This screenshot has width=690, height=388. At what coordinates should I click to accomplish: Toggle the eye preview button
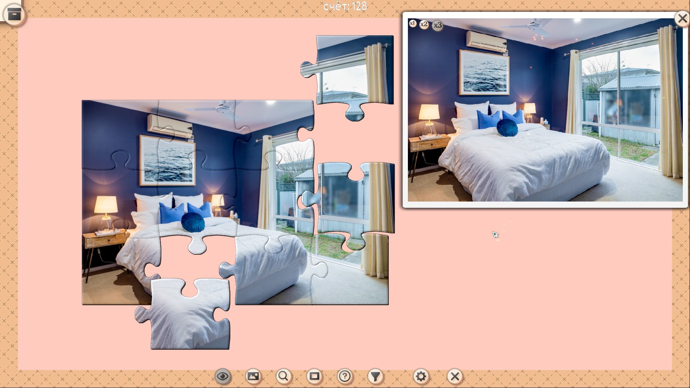tap(223, 376)
